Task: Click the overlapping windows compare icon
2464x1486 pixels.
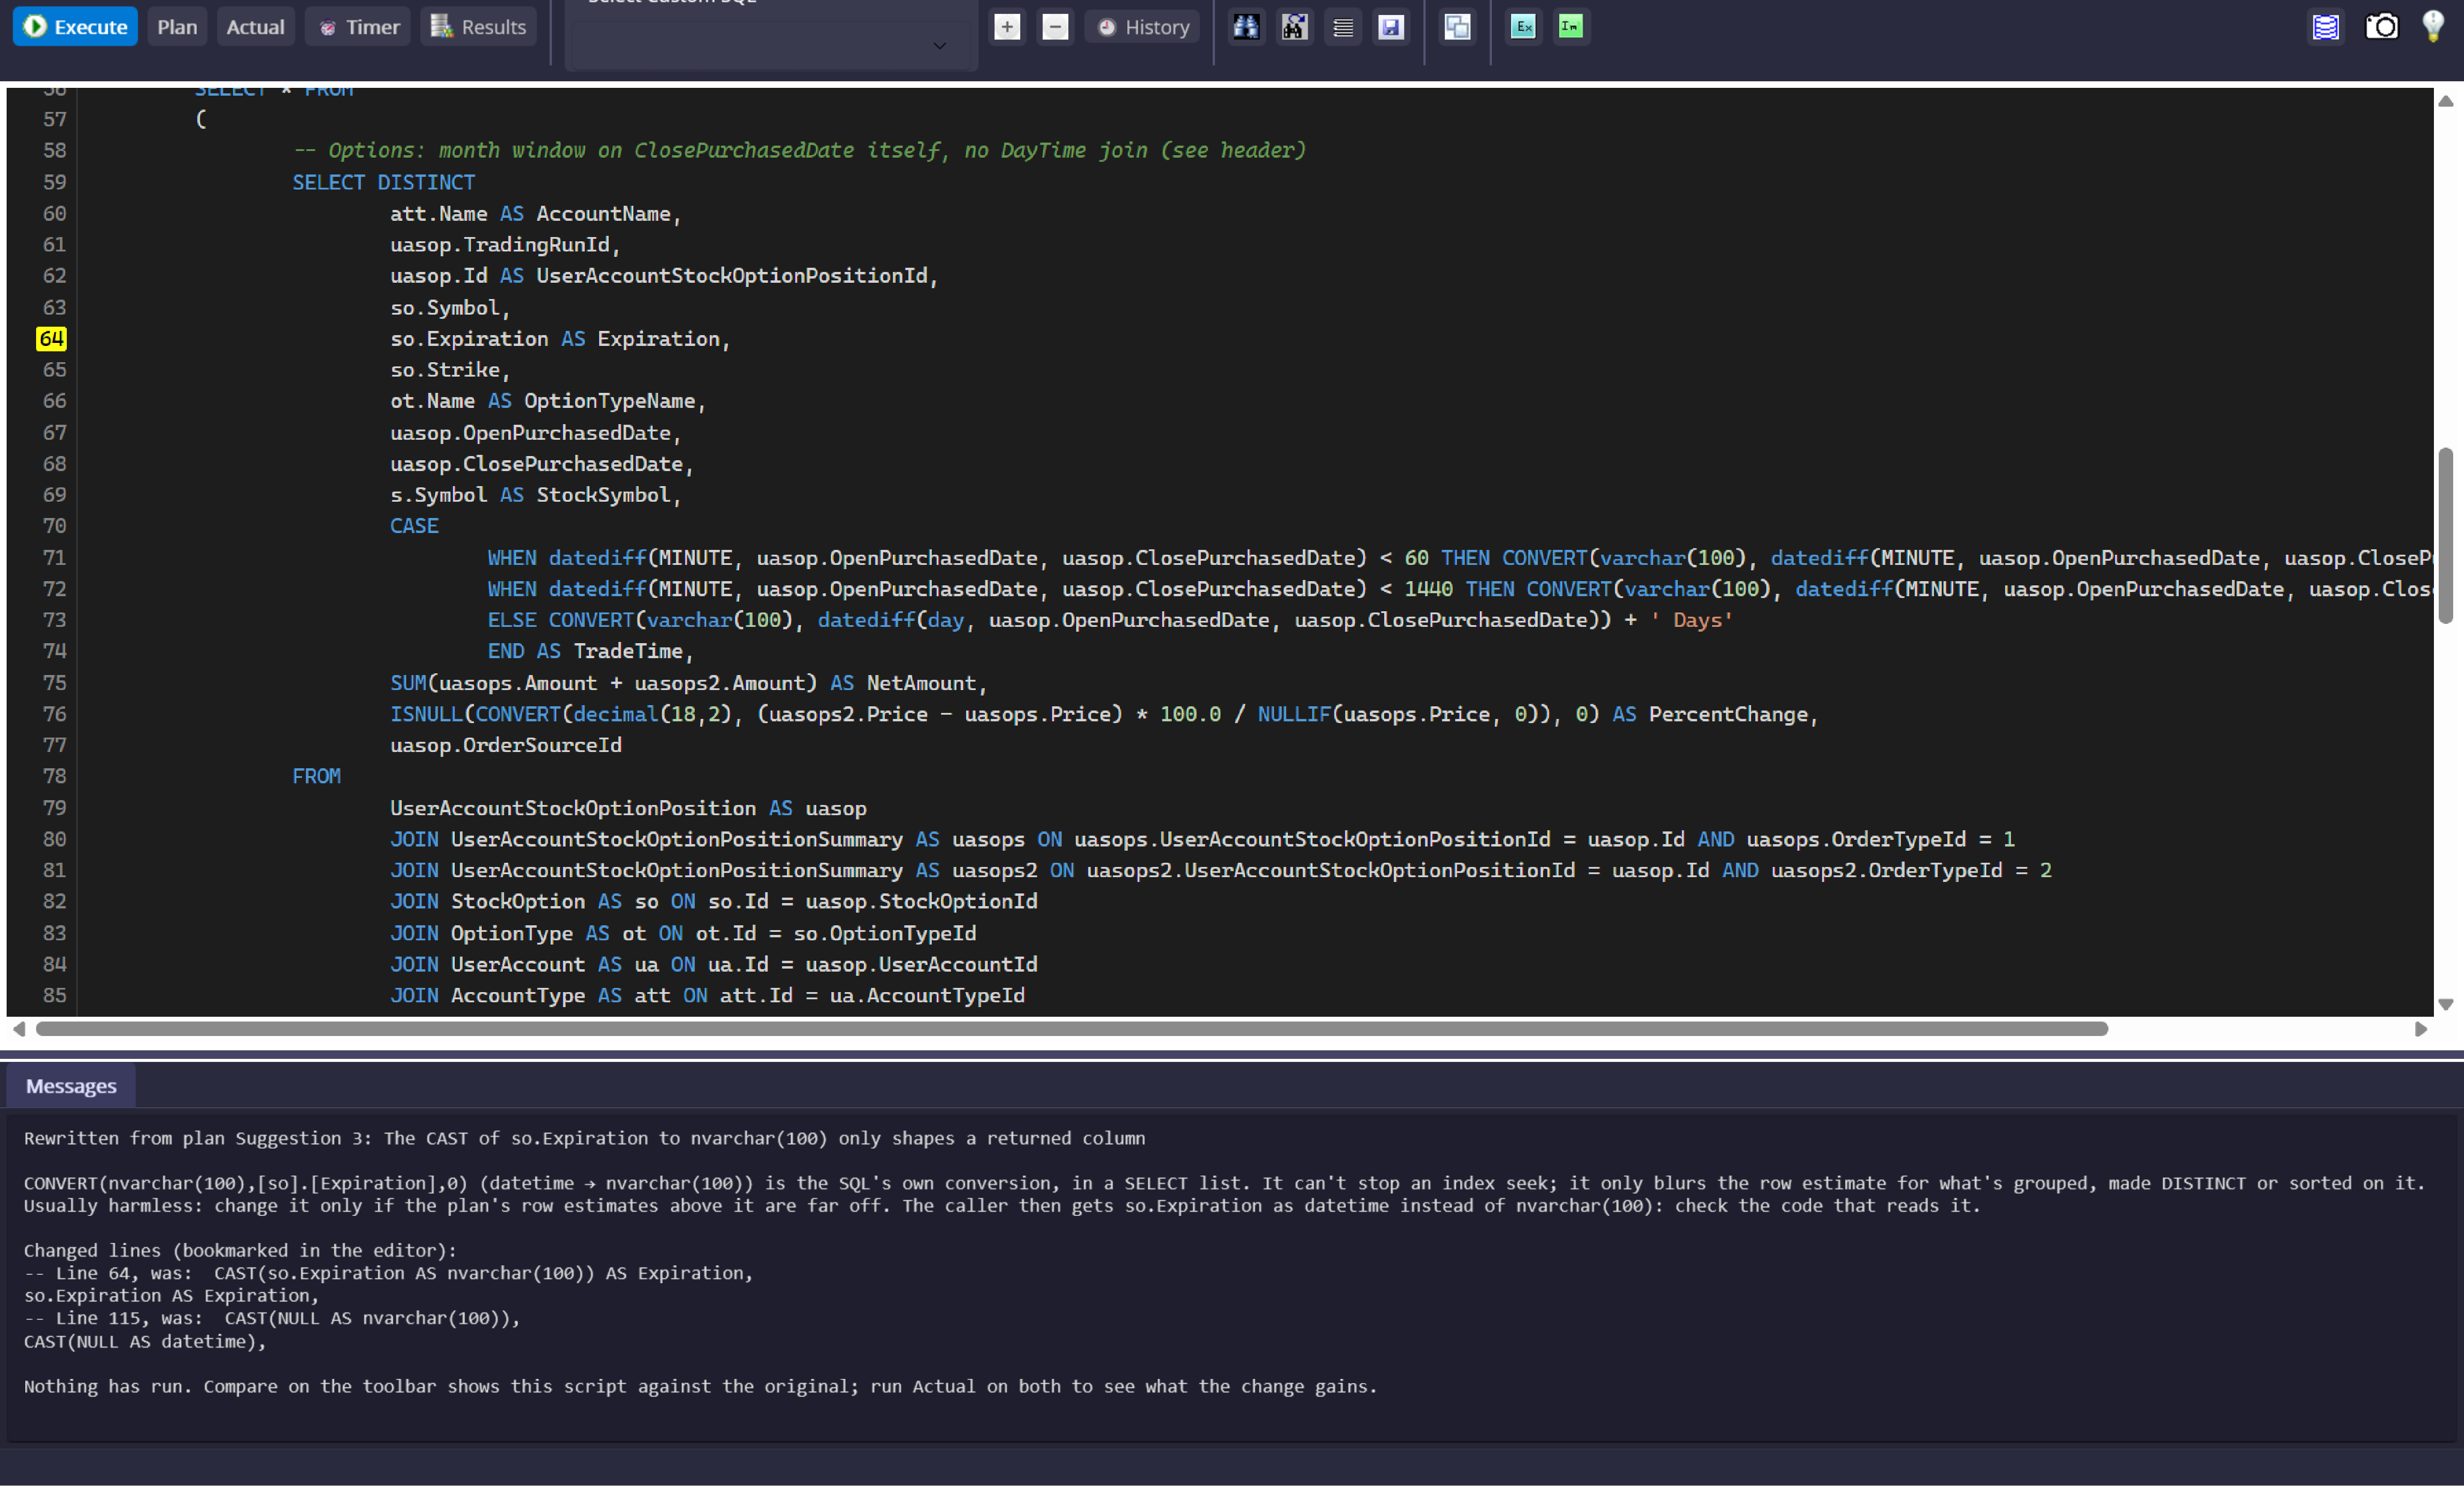Action: (1457, 27)
